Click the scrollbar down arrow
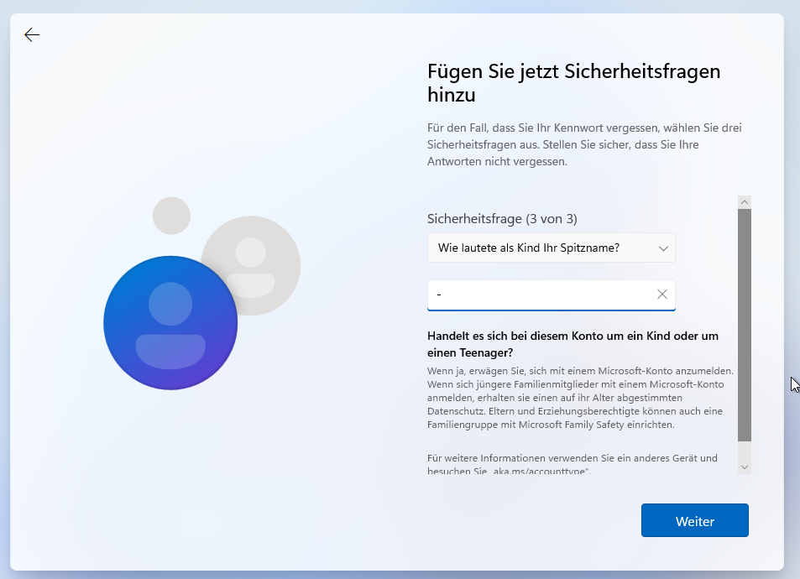800x579 pixels. [744, 467]
